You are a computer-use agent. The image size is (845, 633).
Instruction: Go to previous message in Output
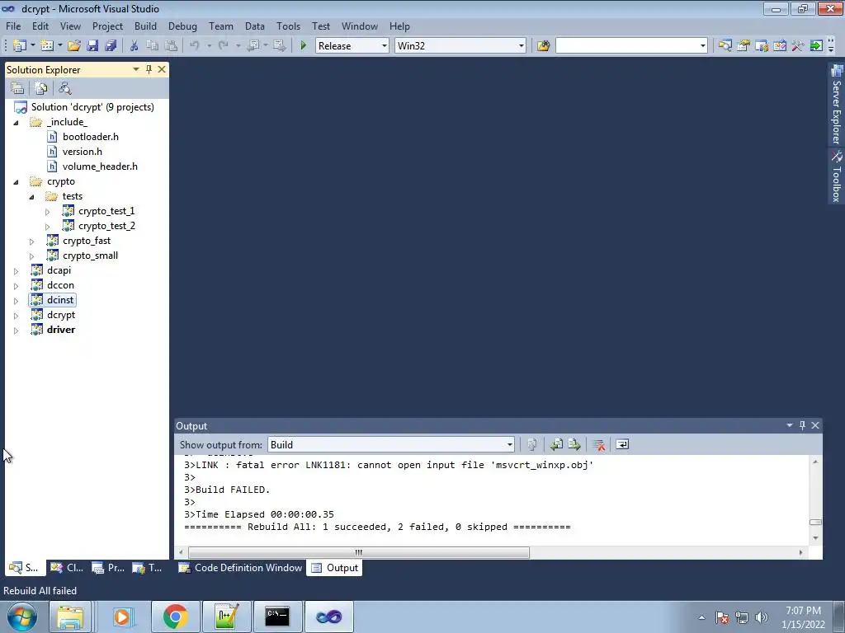pyautogui.click(x=556, y=444)
